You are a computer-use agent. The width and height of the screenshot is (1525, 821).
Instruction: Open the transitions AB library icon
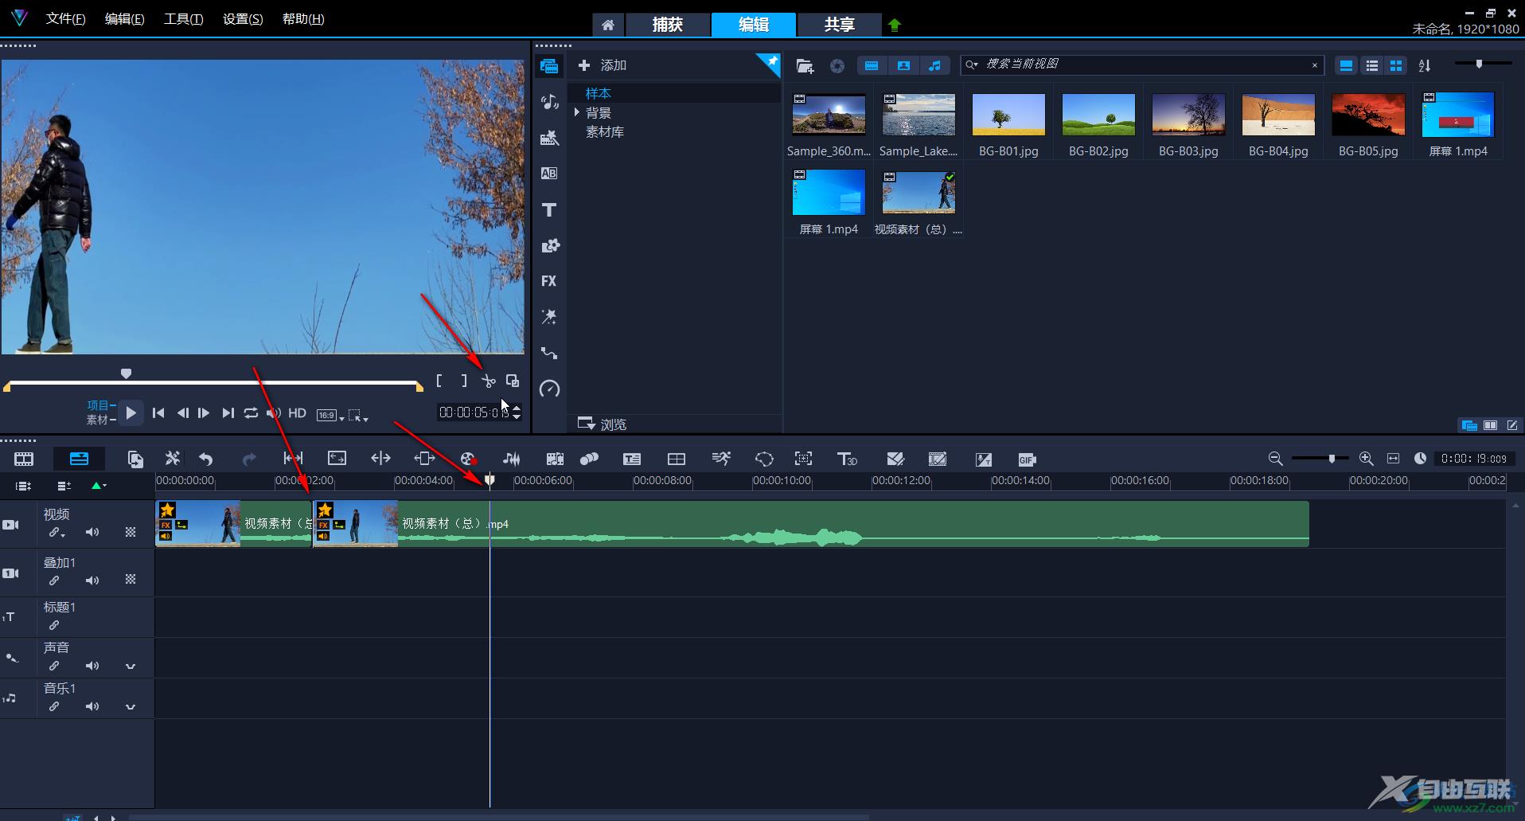[x=549, y=174]
